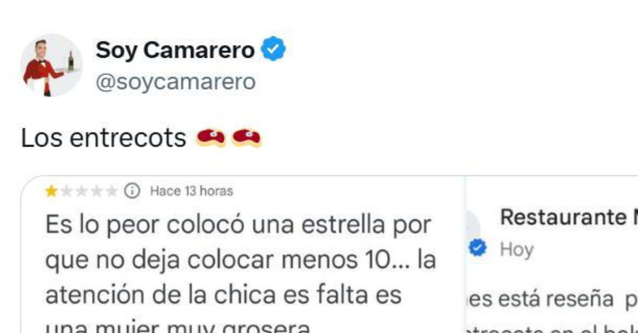Open the restaurant reply image on the right
Screen dimensions: 638x333
[552, 254]
